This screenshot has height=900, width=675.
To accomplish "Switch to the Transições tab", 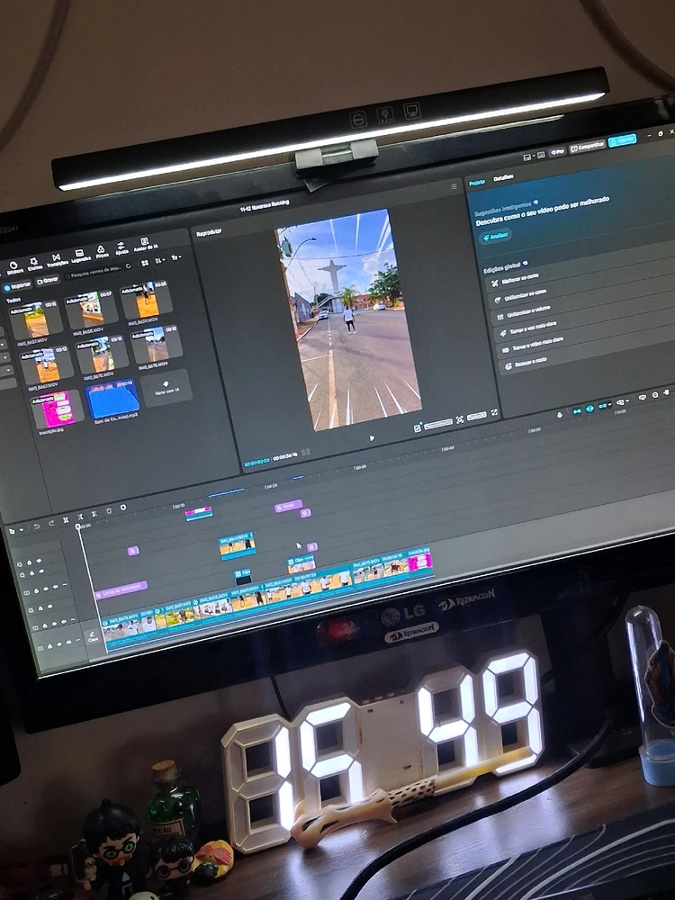I will pos(58,260).
